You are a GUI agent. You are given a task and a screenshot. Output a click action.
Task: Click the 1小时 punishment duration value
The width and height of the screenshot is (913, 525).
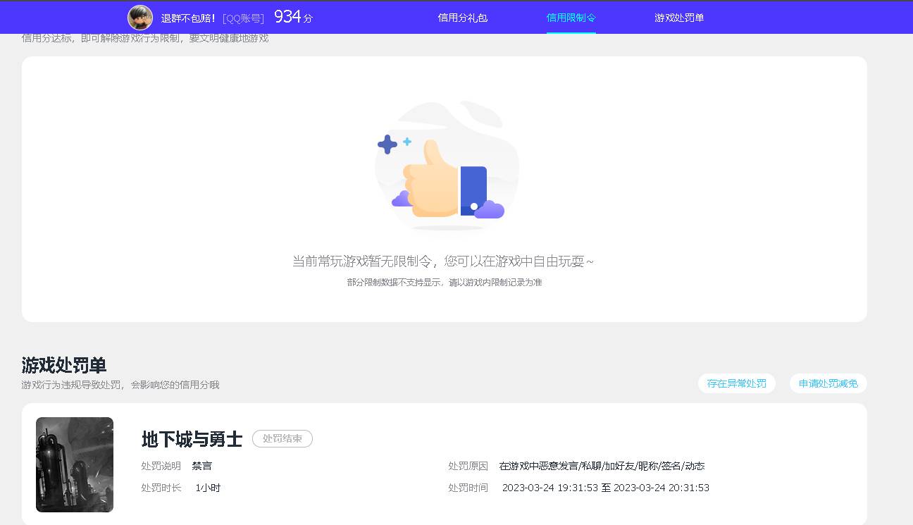pos(209,487)
